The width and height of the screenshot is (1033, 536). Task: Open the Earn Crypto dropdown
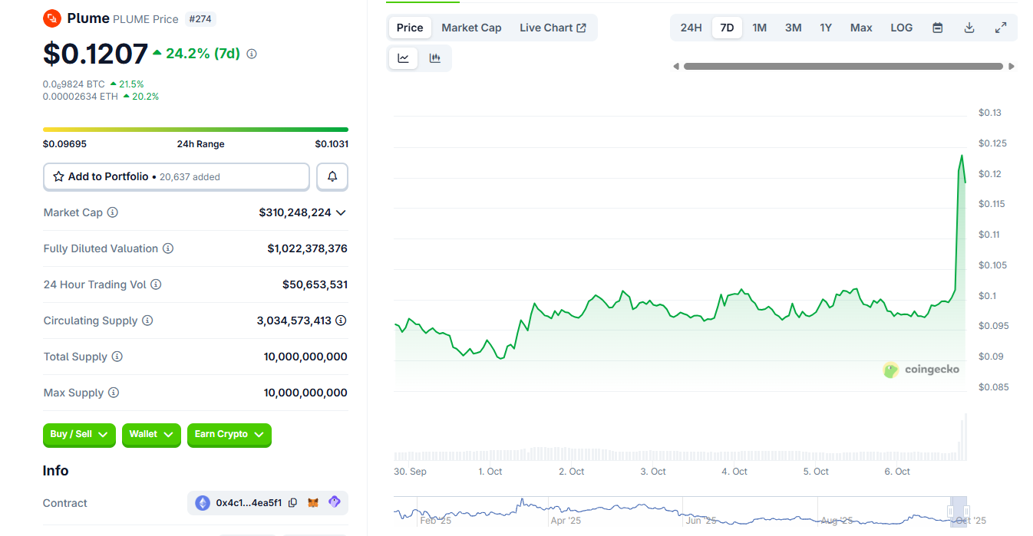(x=229, y=435)
